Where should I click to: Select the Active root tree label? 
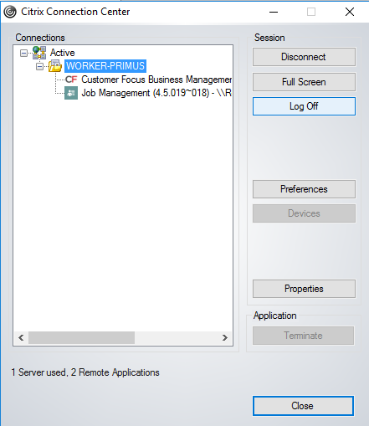click(63, 53)
